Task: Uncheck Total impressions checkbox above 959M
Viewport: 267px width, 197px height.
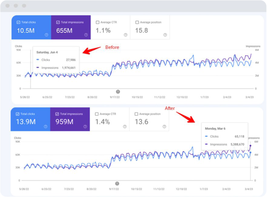Action: pyautogui.click(x=57, y=114)
